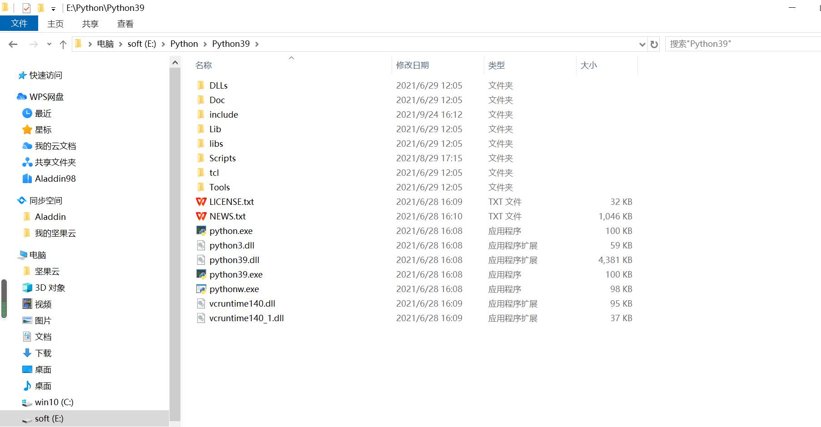
Task: Select win10 (C:) drive in sidebar
Action: click(54, 402)
